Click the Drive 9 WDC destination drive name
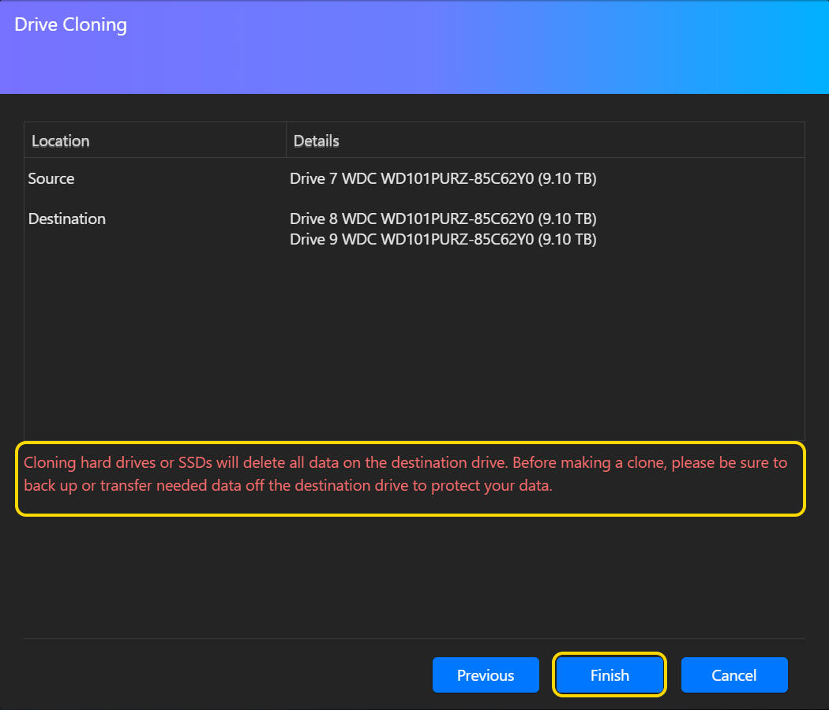 pyautogui.click(x=411, y=239)
